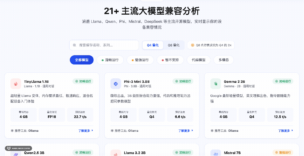Switch to Q4 量化 mode
Image resolution: width=304 pixels, height=156 pixels.
click(153, 45)
